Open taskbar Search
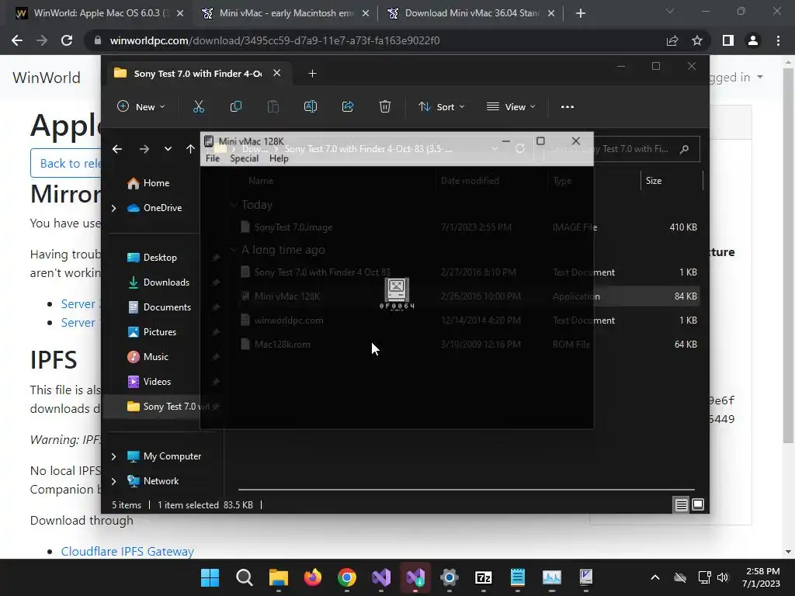The image size is (795, 596). [x=245, y=577]
